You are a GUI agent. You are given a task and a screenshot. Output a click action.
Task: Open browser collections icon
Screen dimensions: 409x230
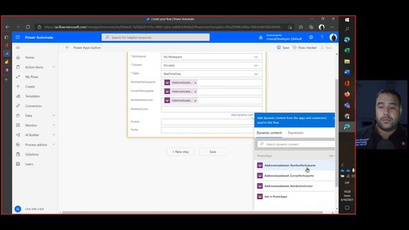[x=311, y=27]
